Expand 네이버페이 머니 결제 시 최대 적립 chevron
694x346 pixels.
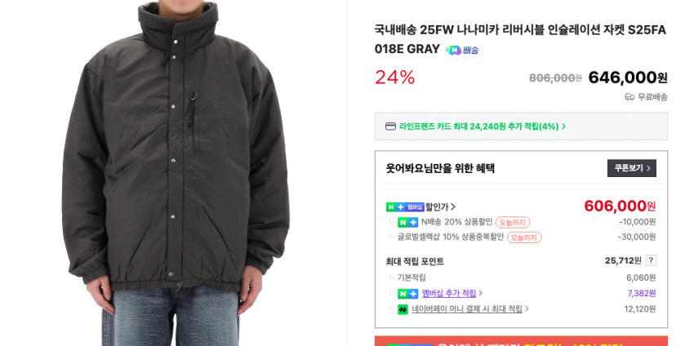tap(527, 308)
